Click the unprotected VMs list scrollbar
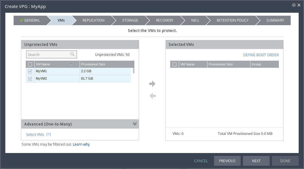The image size is (304, 169). pos(133,70)
